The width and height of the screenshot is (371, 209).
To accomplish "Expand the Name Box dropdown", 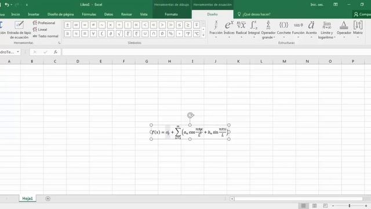I will click(x=18, y=52).
